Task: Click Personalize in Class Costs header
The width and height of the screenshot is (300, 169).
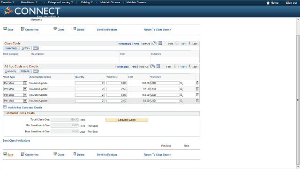Action: (x=124, y=44)
